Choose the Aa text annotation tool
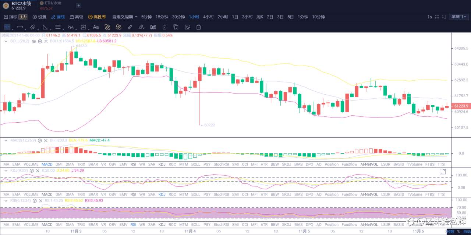 point(96,27)
